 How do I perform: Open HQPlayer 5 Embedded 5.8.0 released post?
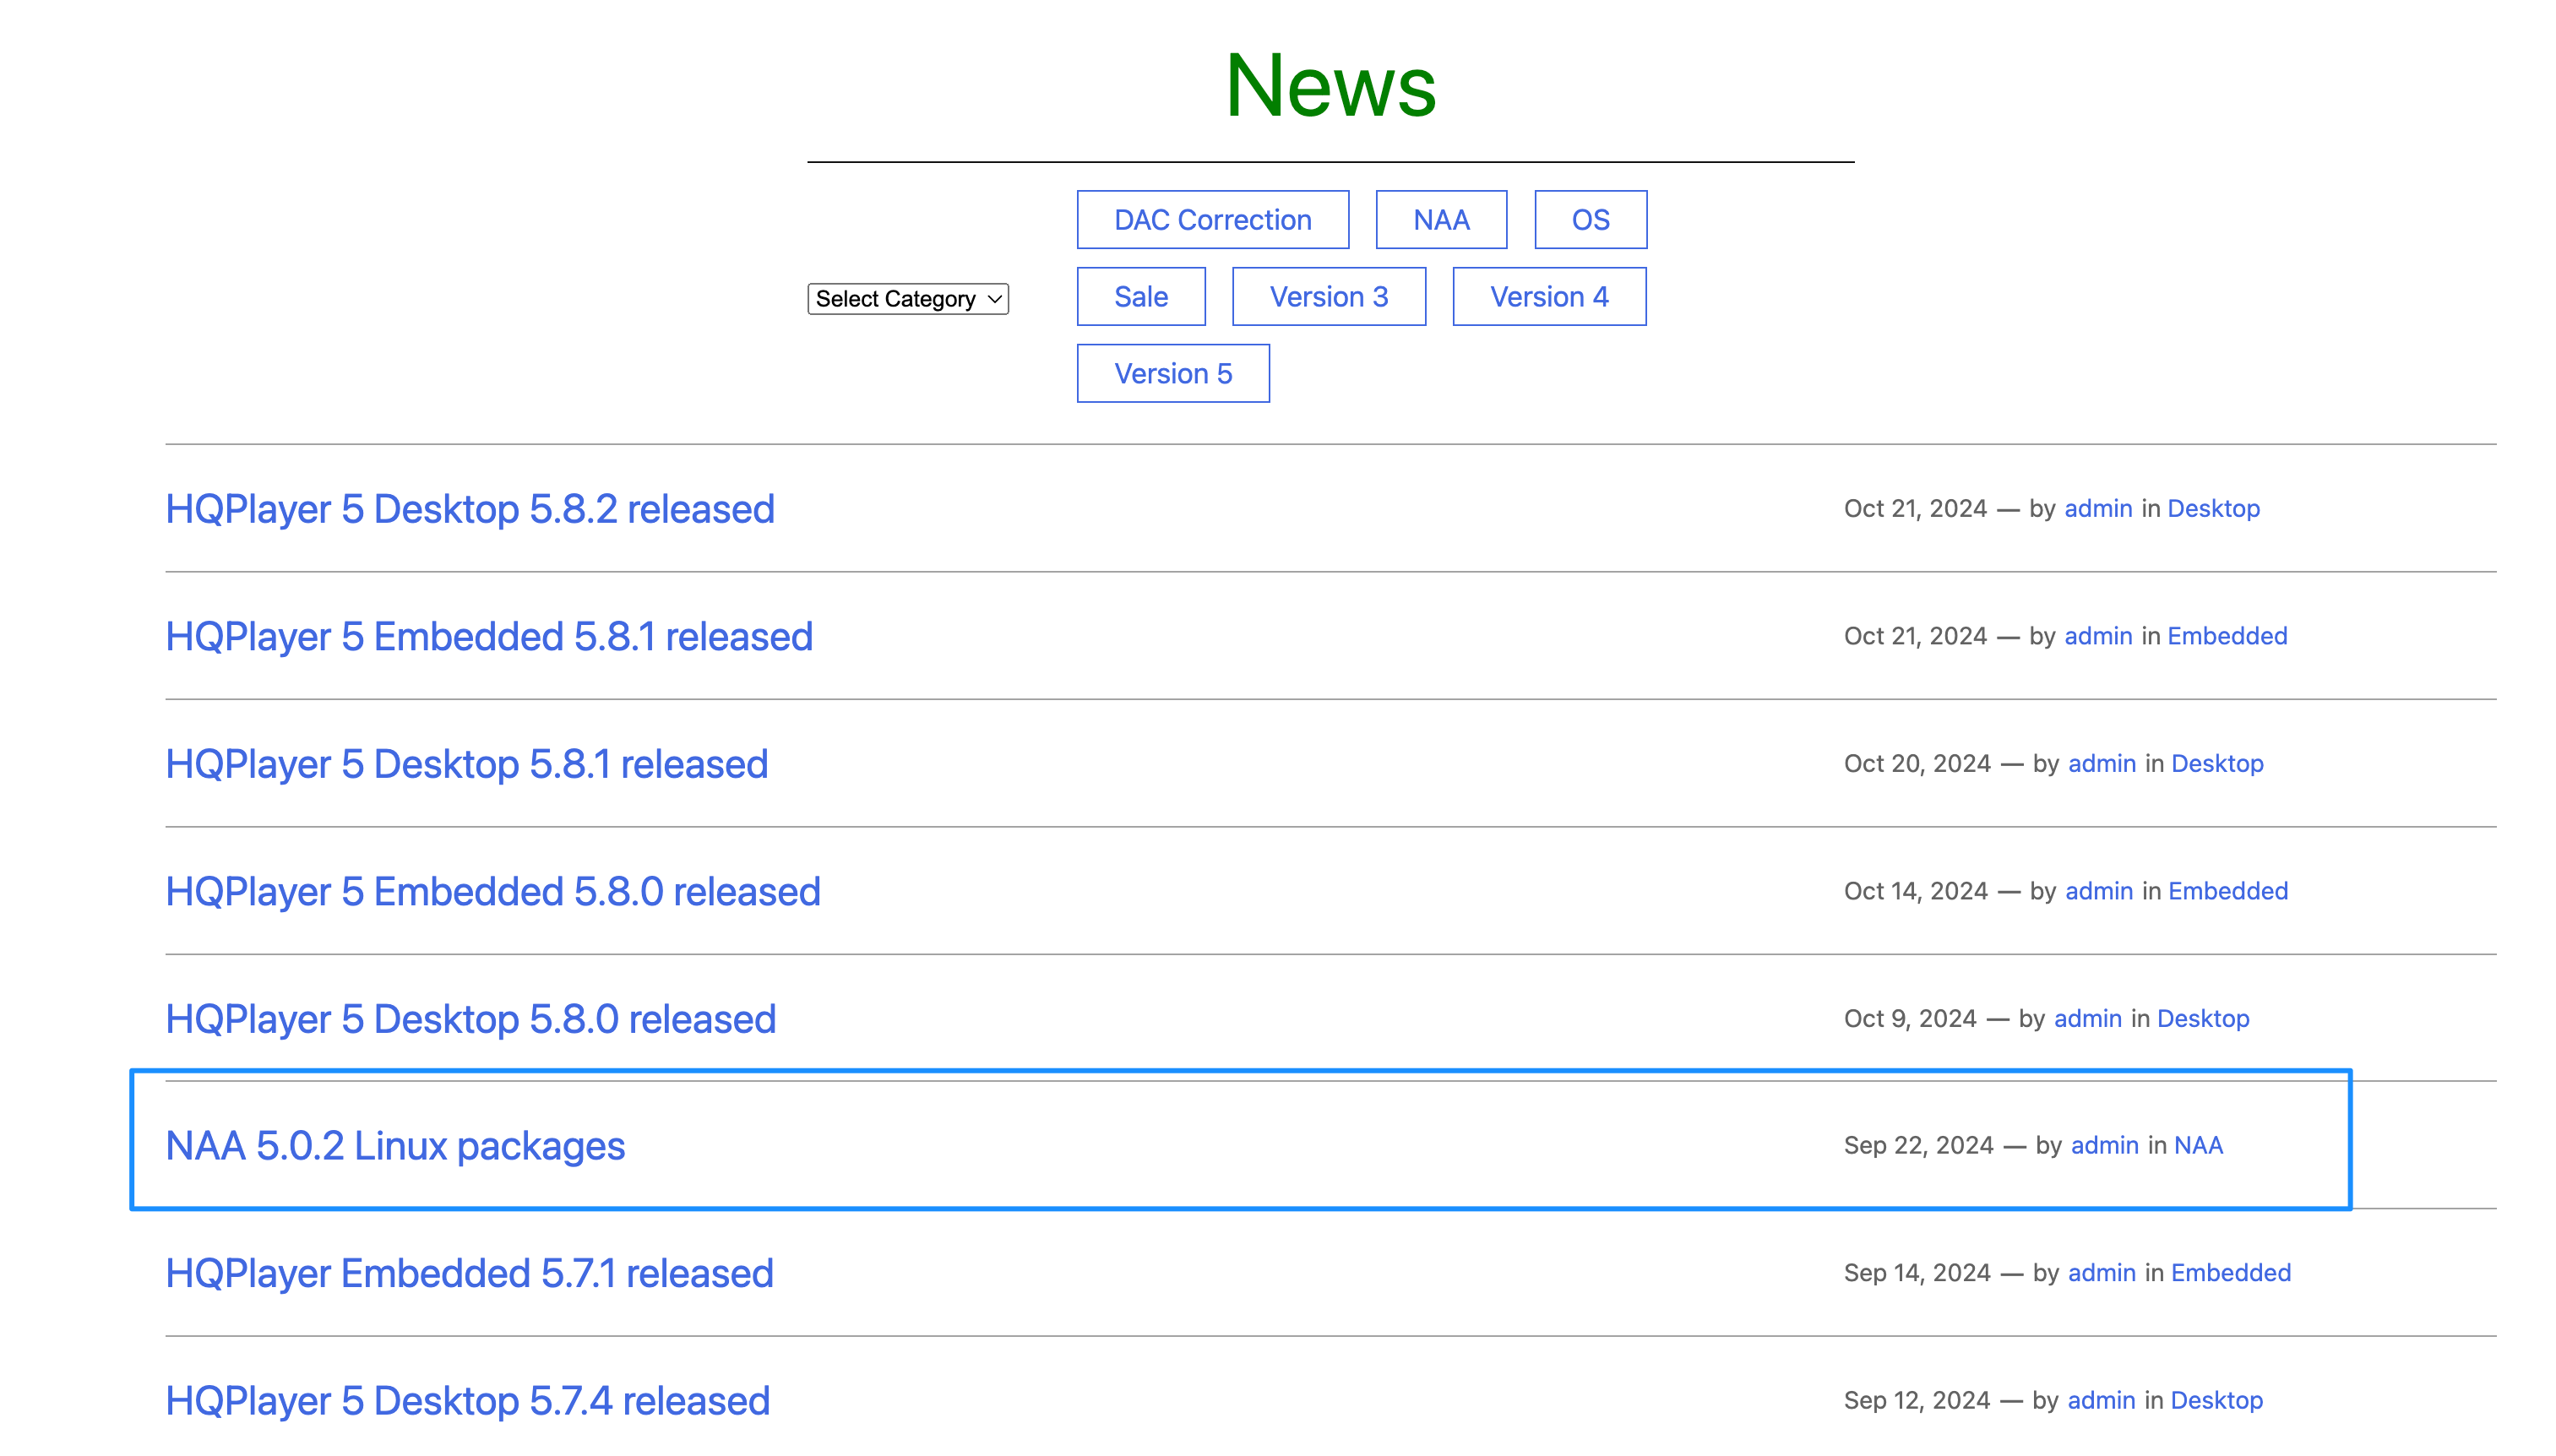(493, 891)
